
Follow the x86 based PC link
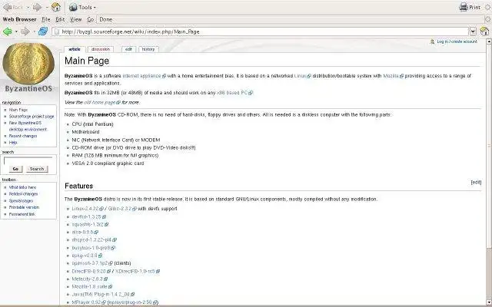[234, 93]
